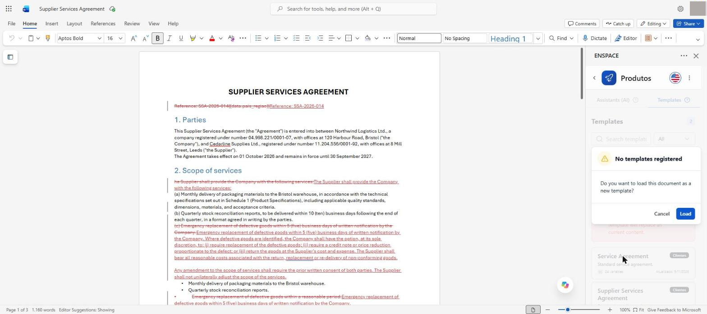Click the add-ins grid icon

(x=648, y=38)
